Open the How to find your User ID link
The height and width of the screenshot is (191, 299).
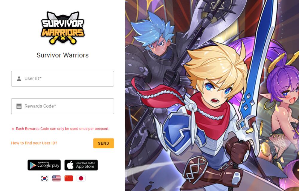tap(34, 143)
